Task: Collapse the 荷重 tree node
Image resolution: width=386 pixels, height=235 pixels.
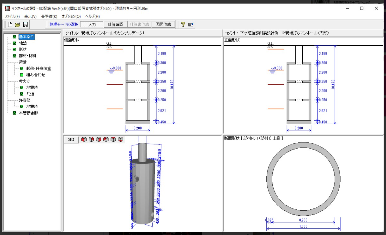Action: (x=23, y=62)
